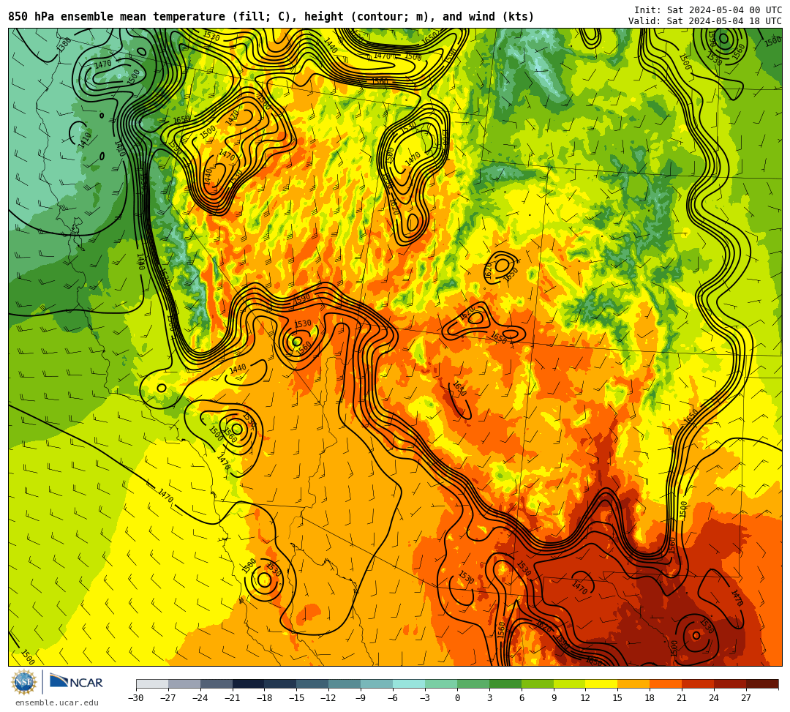Pick the 24 to 27 dark red swatch
The width and height of the screenshot is (790, 712).
pos(731,683)
